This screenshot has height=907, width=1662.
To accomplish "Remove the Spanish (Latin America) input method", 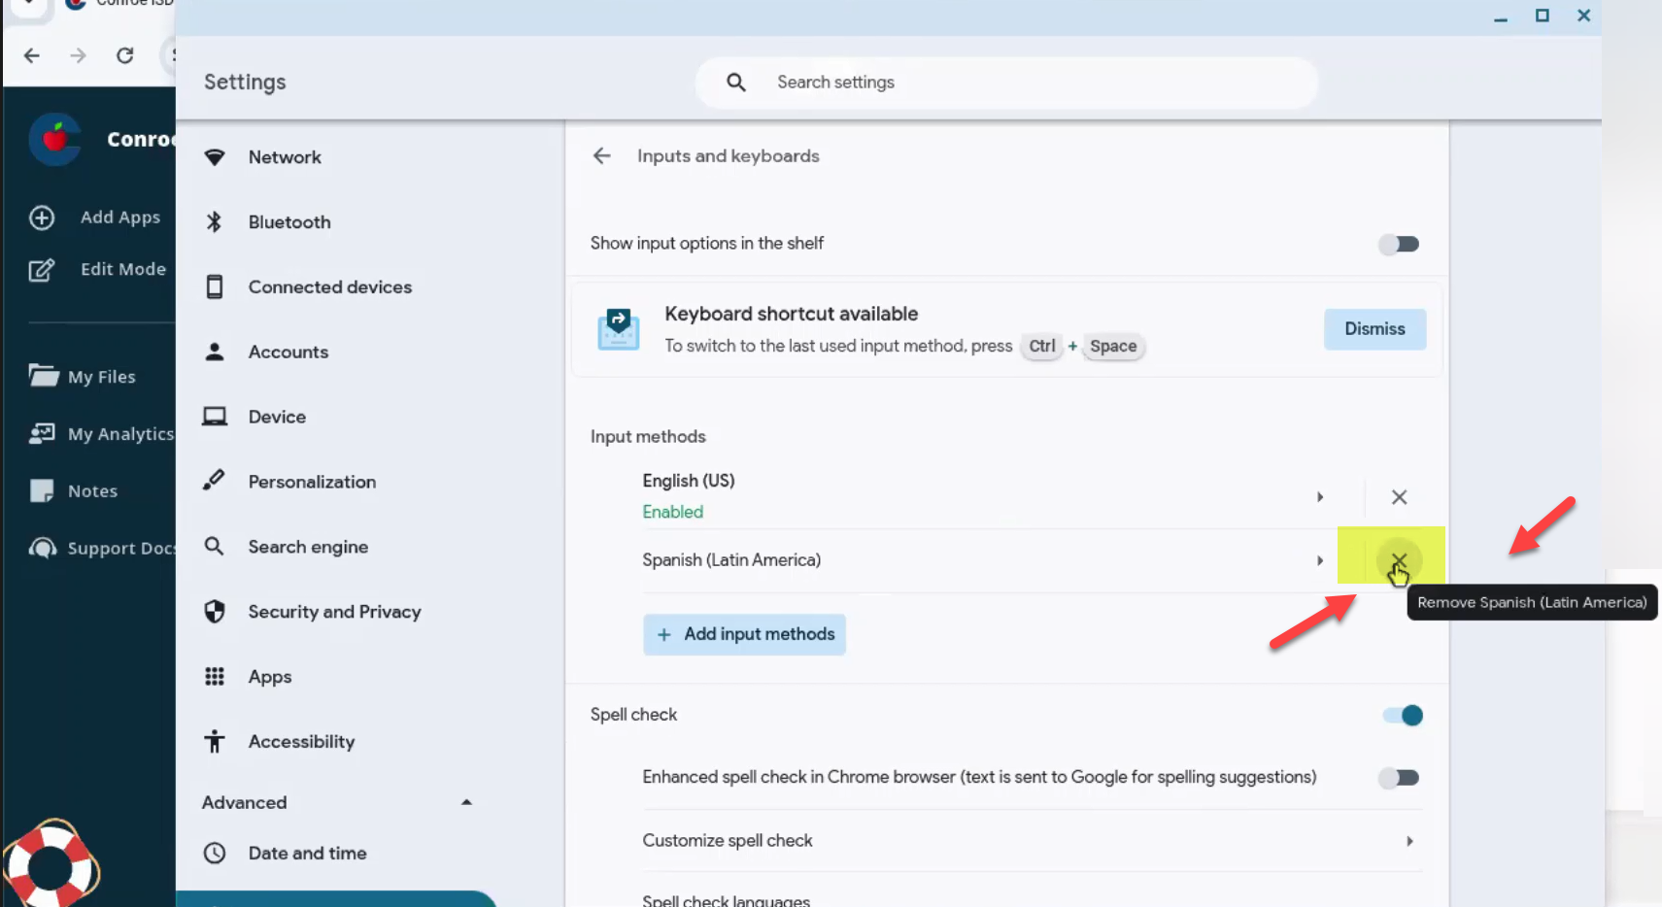I will [x=1398, y=560].
